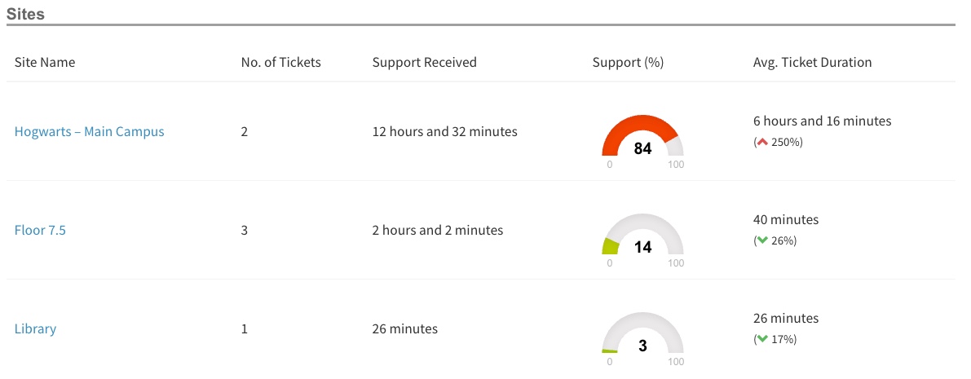Click the 40 minutes average duration
The width and height of the screenshot is (971, 379).
coord(786,219)
